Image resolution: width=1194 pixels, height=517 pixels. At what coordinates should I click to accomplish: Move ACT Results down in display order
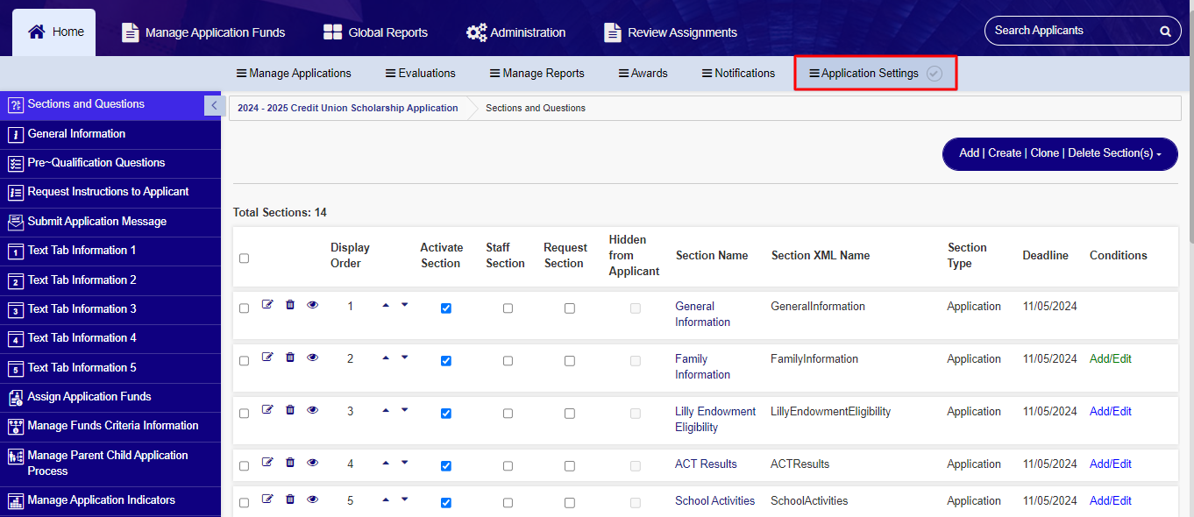coord(404,463)
